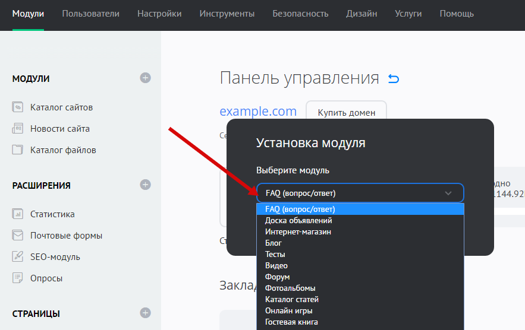The width and height of the screenshot is (525, 330).
Task: Click the Опросы sidebar icon
Action: tap(17, 278)
